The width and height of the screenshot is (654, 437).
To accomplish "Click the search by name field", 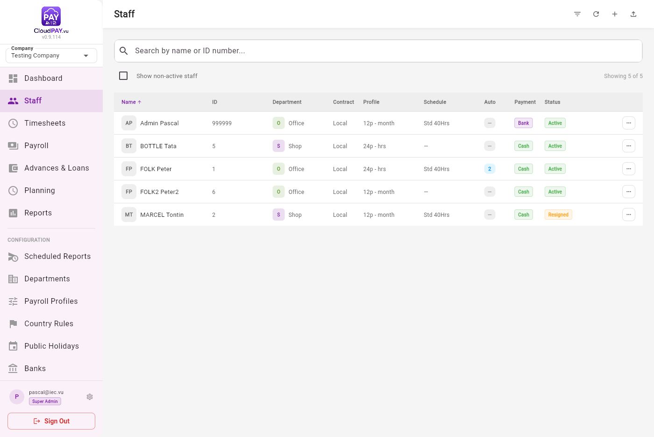I will click(x=378, y=51).
